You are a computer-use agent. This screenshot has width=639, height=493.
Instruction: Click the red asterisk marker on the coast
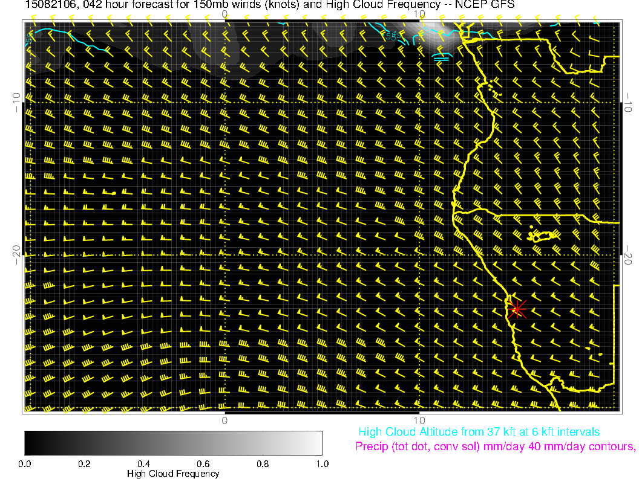(517, 309)
